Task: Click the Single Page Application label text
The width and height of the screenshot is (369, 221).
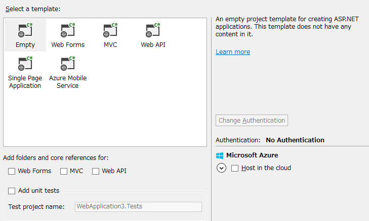Action: pyautogui.click(x=25, y=82)
